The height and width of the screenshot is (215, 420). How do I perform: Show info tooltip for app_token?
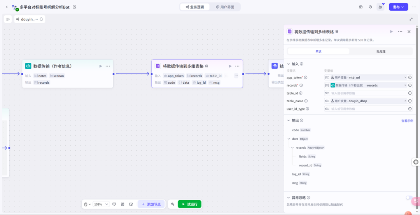306,77
